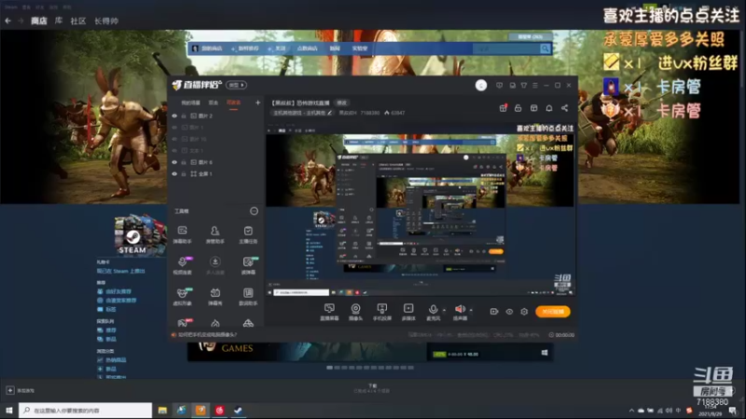Select the 手机投屏 phone casting icon
This screenshot has width=746, height=419.
pyautogui.click(x=382, y=309)
